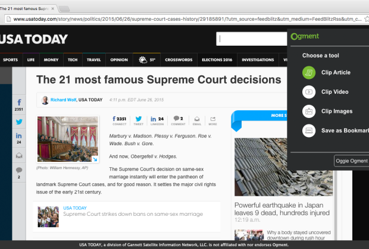Open the Opinion section
This screenshot has height=249, width=369.
coord(119,60)
